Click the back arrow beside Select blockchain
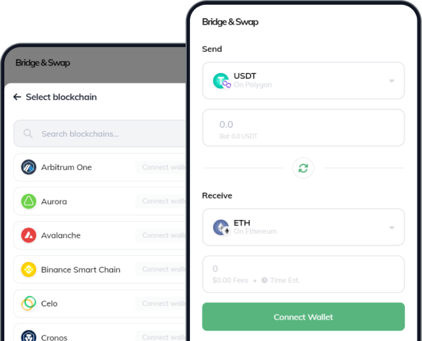The width and height of the screenshot is (422, 341). coord(17,97)
